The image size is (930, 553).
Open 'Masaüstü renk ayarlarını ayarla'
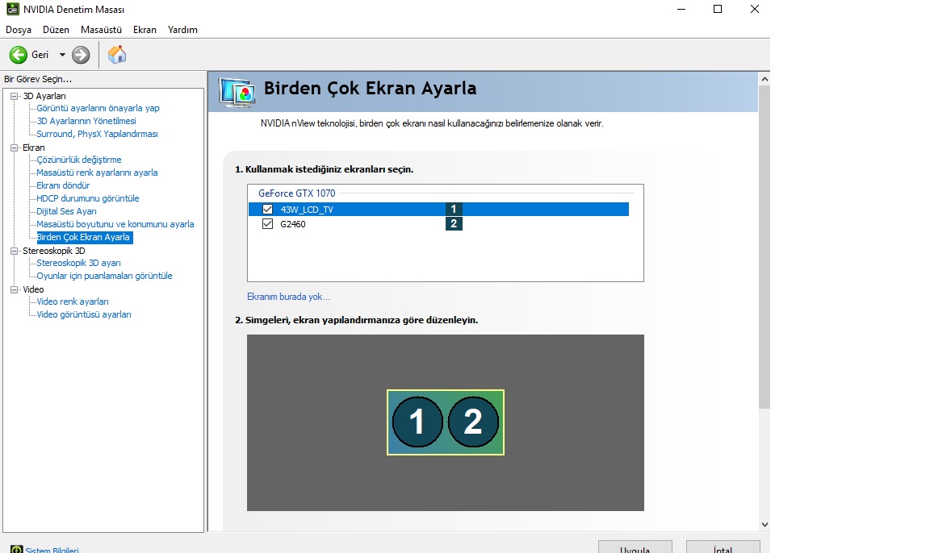click(x=97, y=173)
